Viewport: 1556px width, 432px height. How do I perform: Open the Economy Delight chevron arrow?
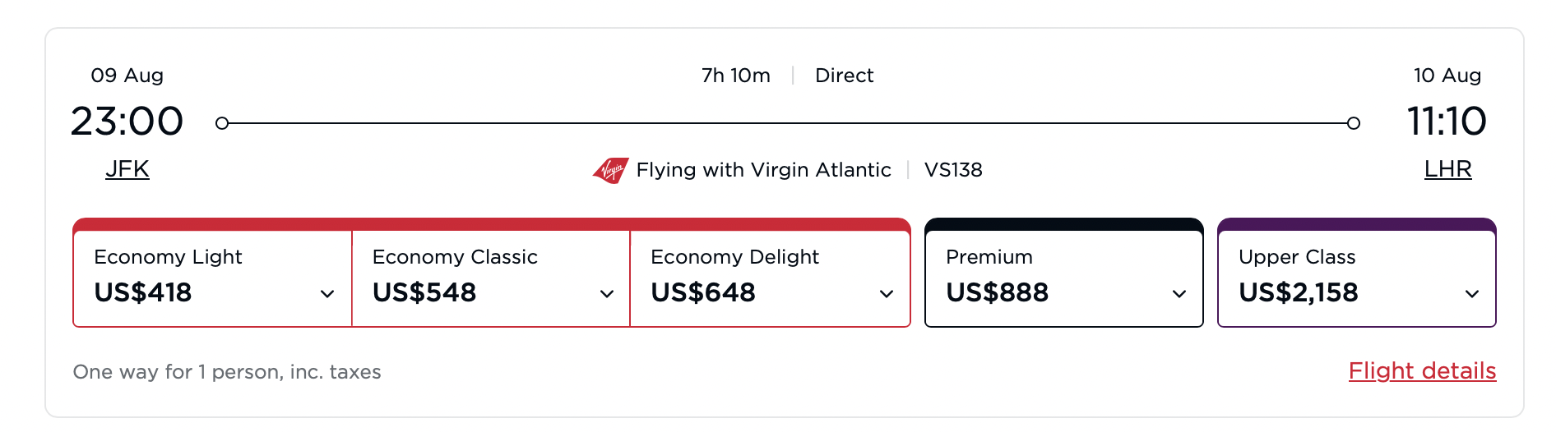click(887, 294)
